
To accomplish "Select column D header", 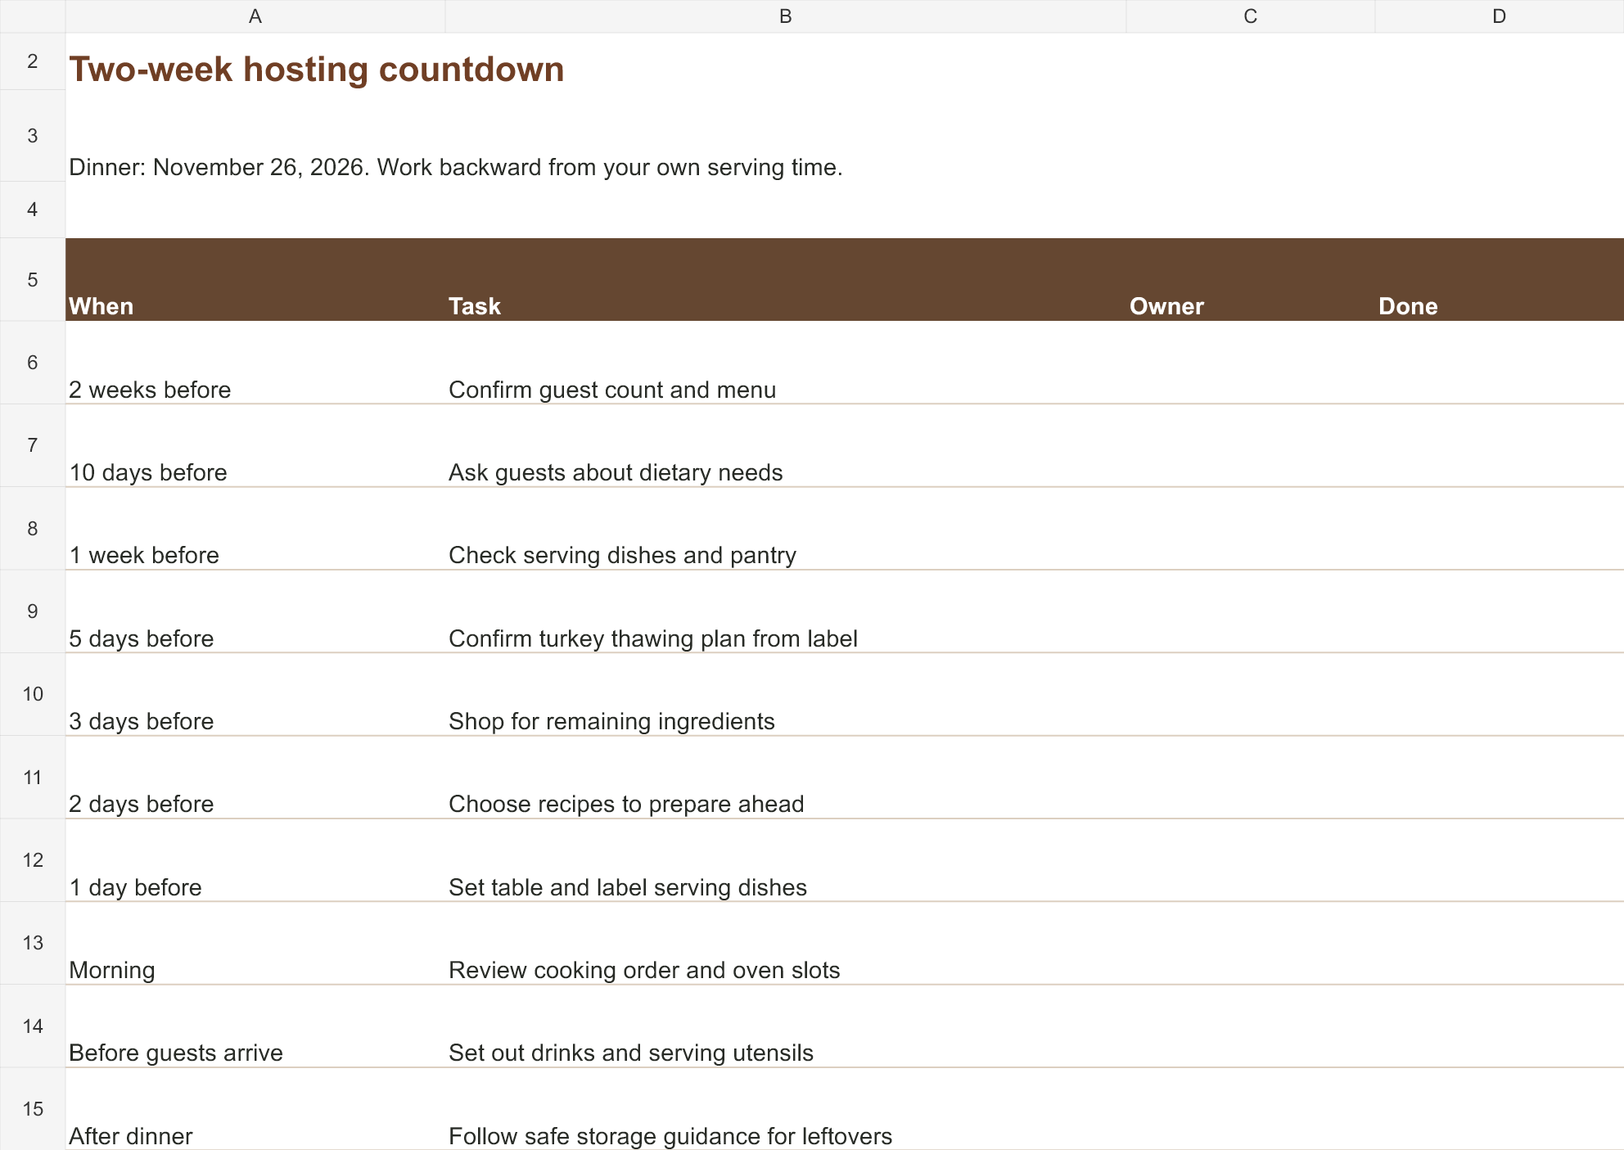I will (x=1500, y=16).
